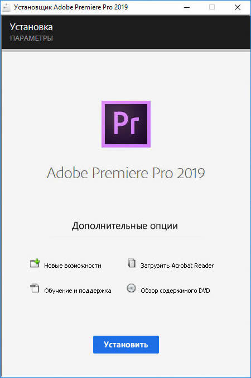This screenshot has height=378, width=251.
Task: Open the Обучение и поддержка link
Action: click(x=78, y=291)
